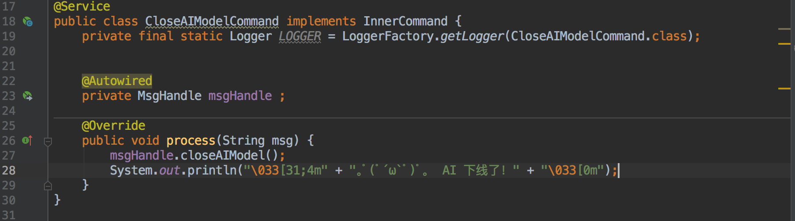Click the purple msgHandle field name on line 23
The image size is (795, 221).
coord(240,96)
